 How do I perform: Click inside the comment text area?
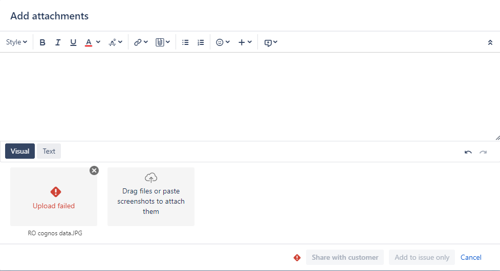(x=249, y=96)
